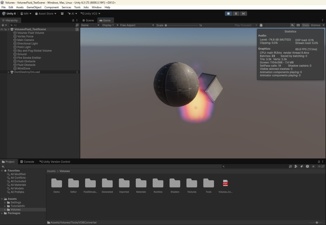
Task: Open the MN account dropdown
Action: click(x=26, y=13)
